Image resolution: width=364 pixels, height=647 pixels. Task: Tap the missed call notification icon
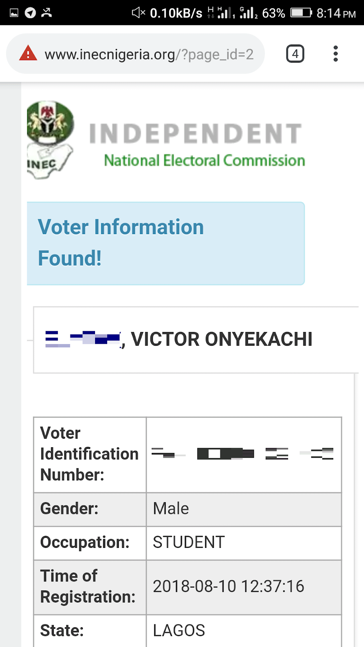click(47, 13)
